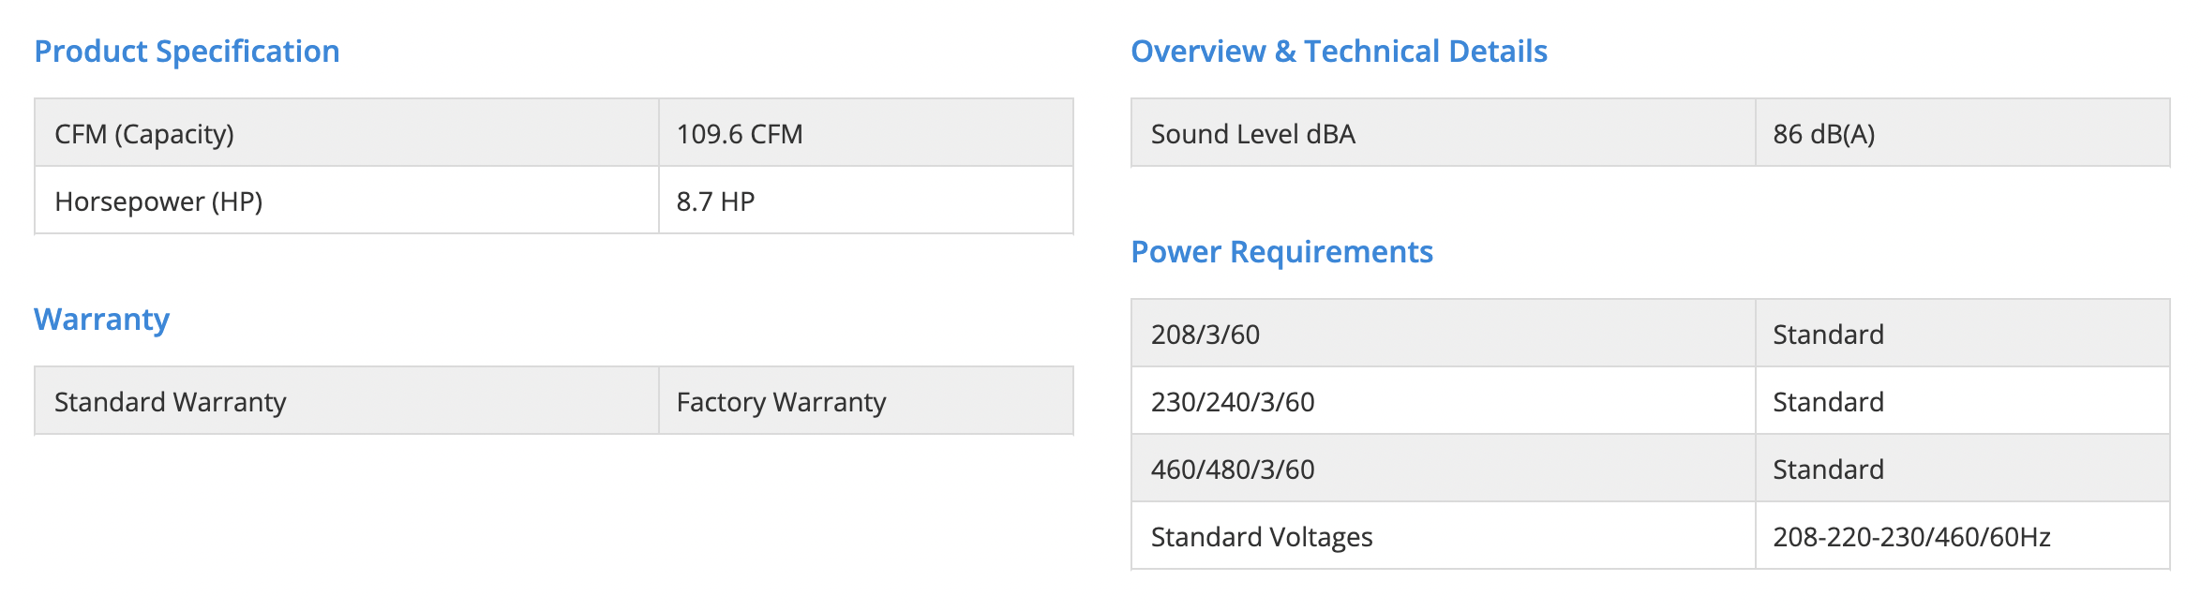This screenshot has height=611, width=2201.
Task: Select the Standard Voltages label cell
Action: click(1261, 537)
